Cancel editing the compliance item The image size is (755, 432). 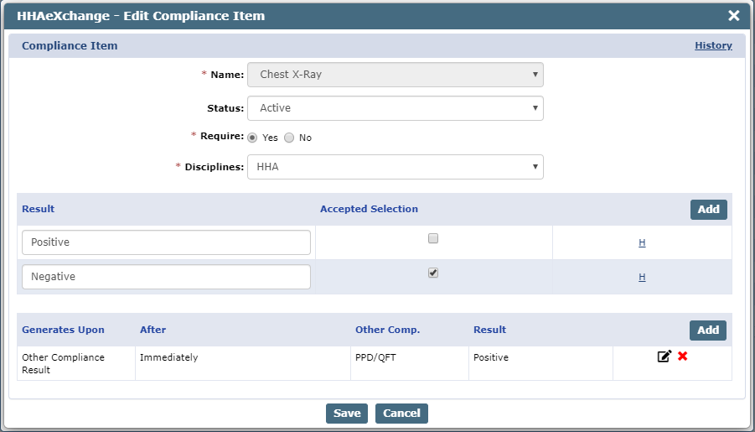coord(401,414)
